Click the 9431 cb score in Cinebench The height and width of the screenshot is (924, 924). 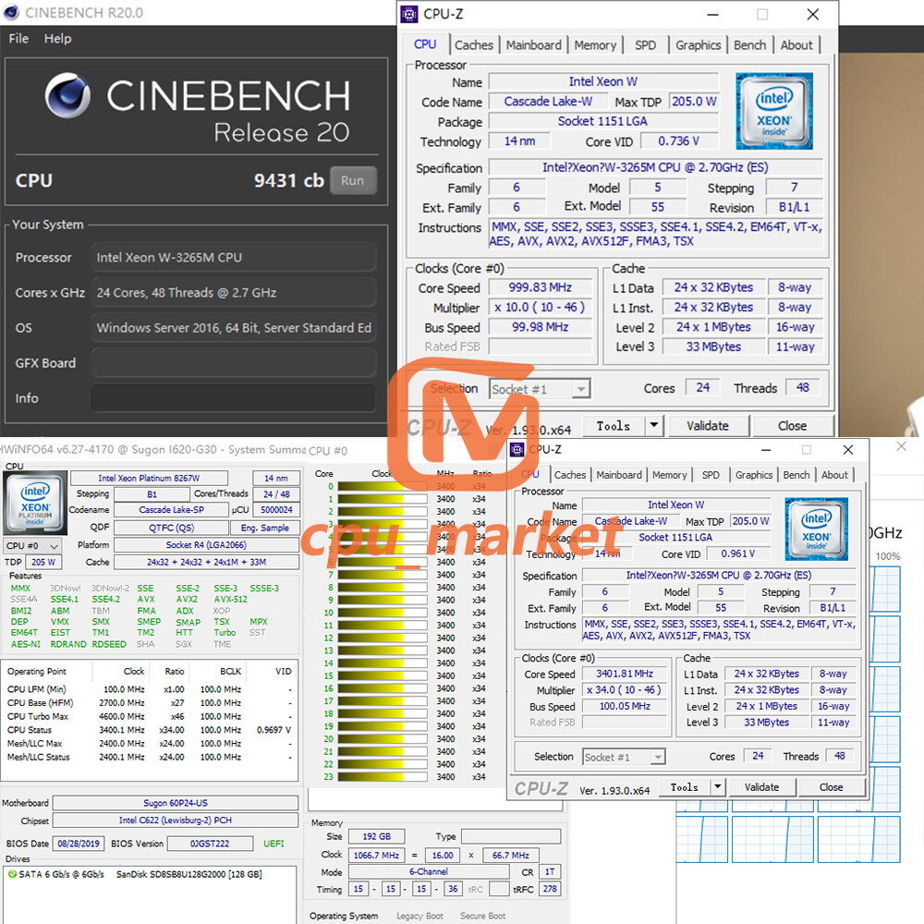coord(288,180)
